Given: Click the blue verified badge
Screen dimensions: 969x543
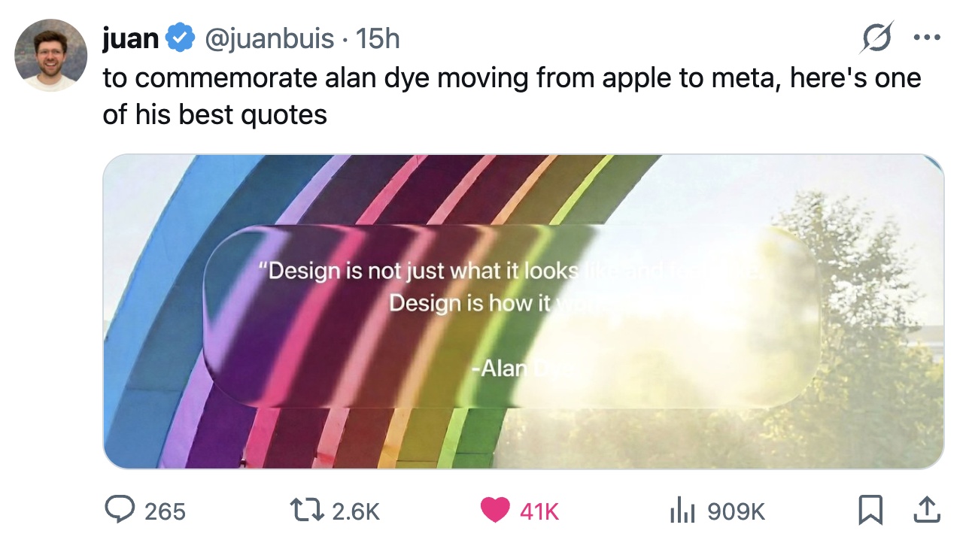Looking at the screenshot, I should 181,38.
